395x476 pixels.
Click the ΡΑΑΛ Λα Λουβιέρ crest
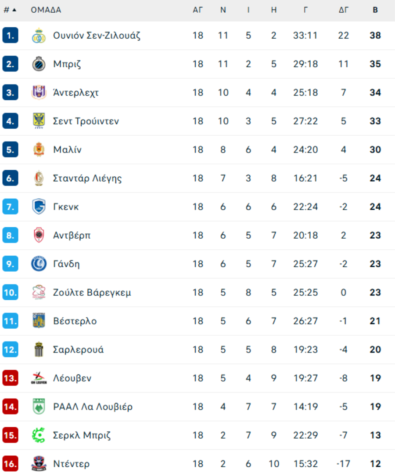[x=39, y=407]
